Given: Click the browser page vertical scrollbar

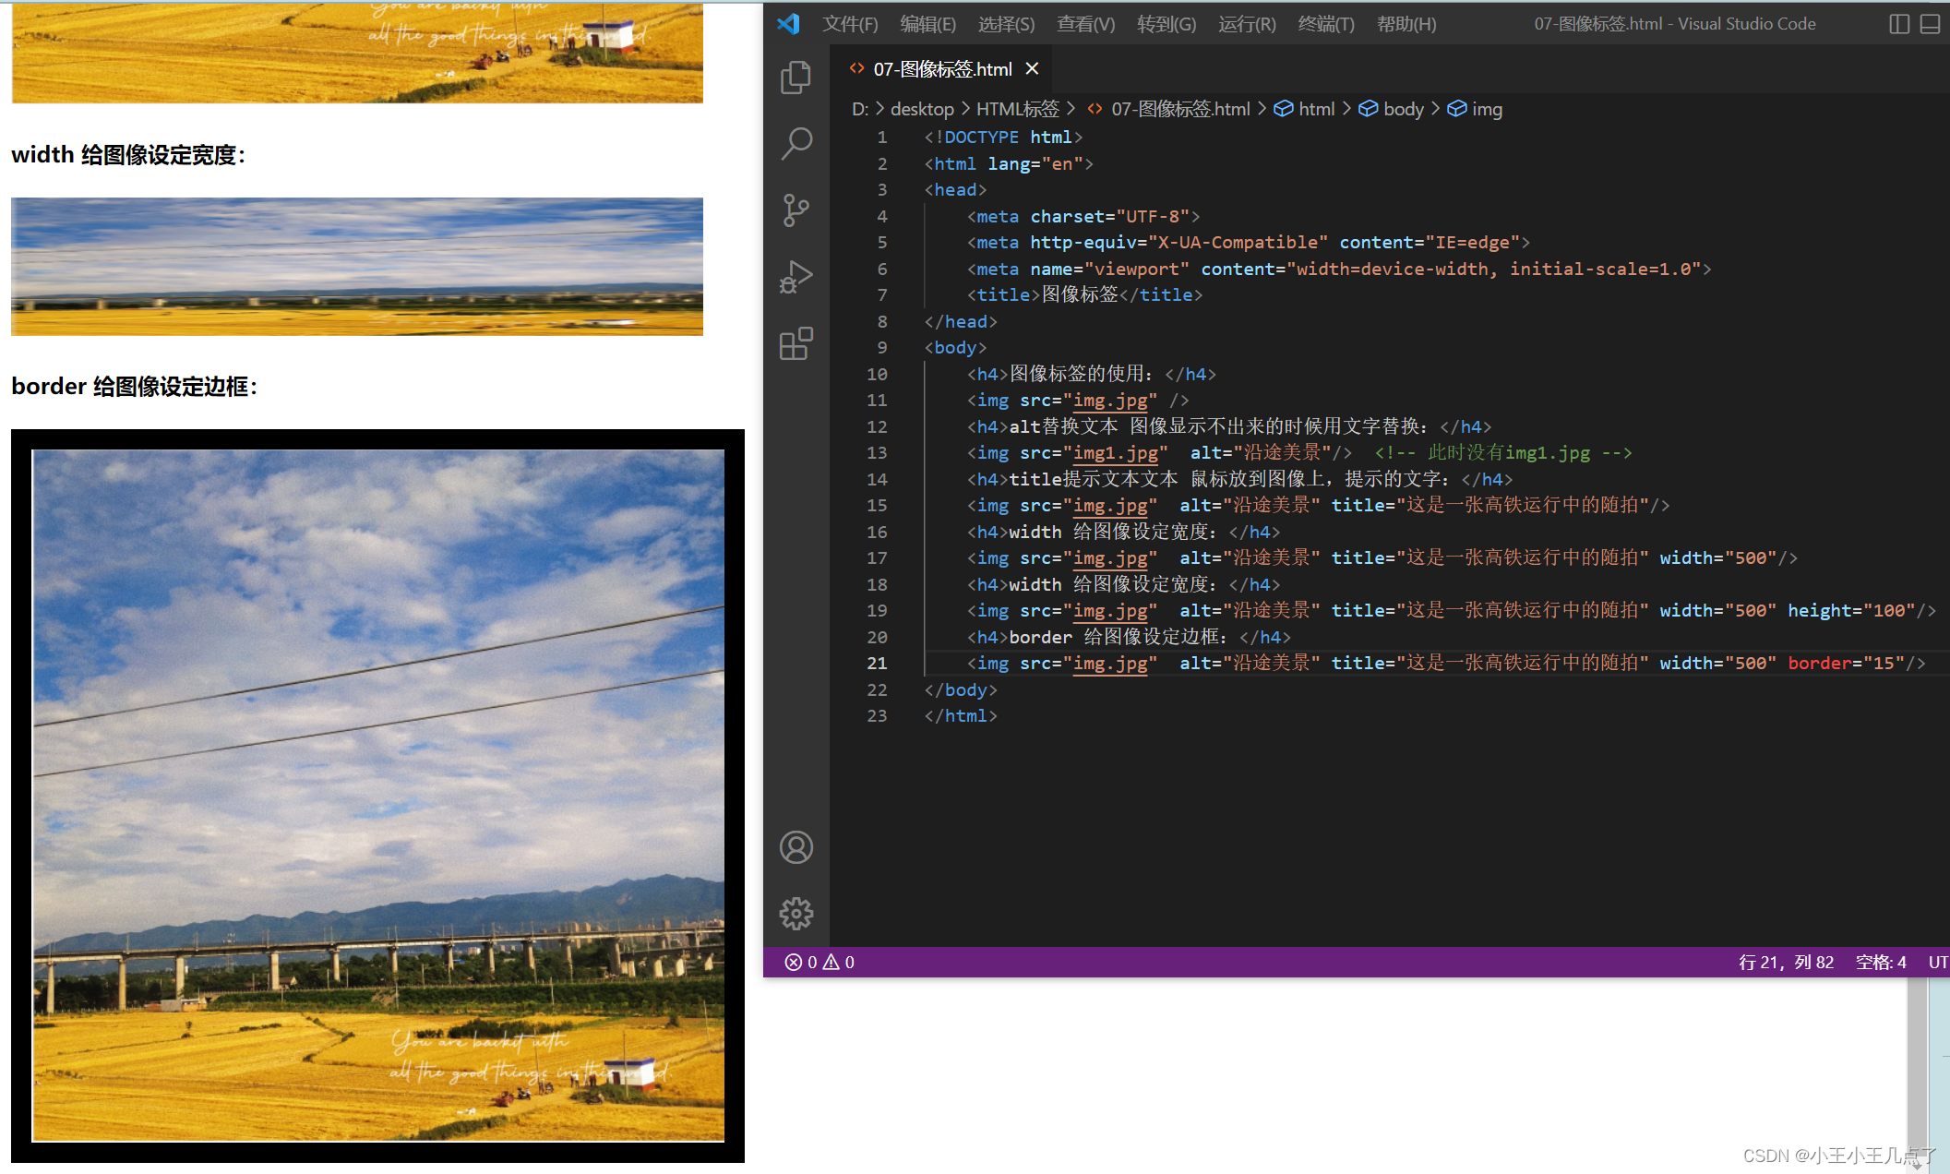Looking at the screenshot, I should coord(1917,1071).
